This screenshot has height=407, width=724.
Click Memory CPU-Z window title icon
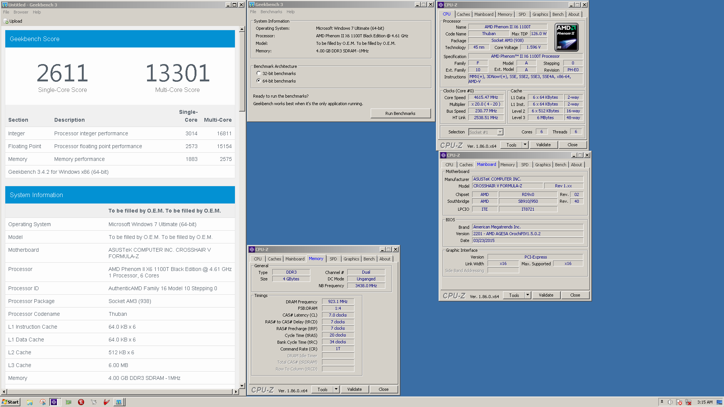click(252, 249)
